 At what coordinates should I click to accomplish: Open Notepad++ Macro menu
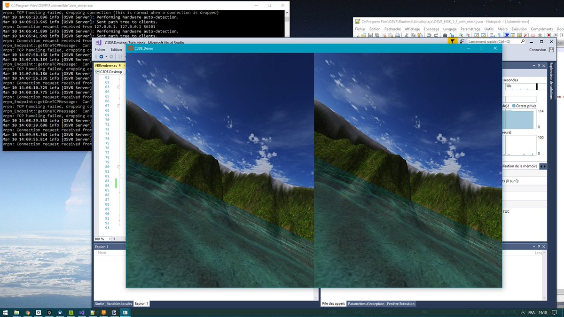(x=502, y=29)
